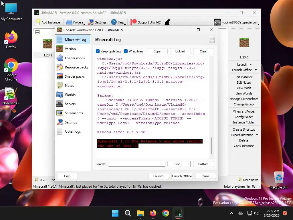The width and height of the screenshot is (293, 220).
Task: Click the console Launch button at bottom
Action: click(159, 176)
